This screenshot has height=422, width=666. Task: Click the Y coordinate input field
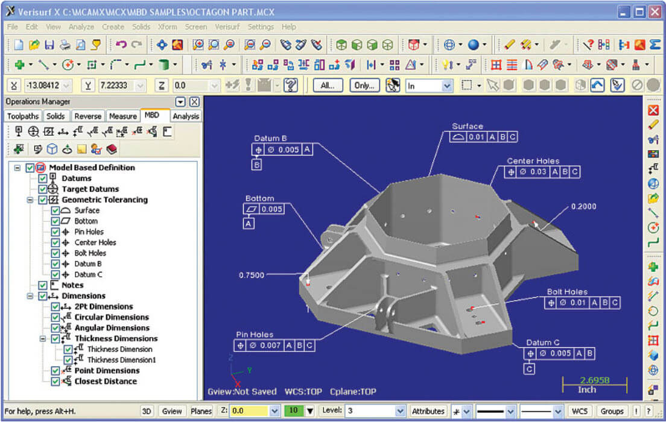[117, 86]
